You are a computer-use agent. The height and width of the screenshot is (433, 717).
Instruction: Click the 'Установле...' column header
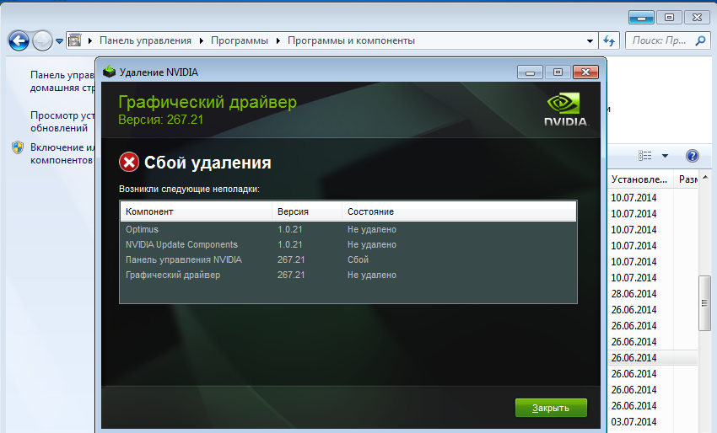tap(640, 179)
